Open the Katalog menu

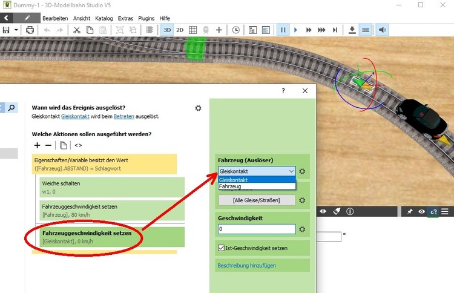click(x=104, y=18)
